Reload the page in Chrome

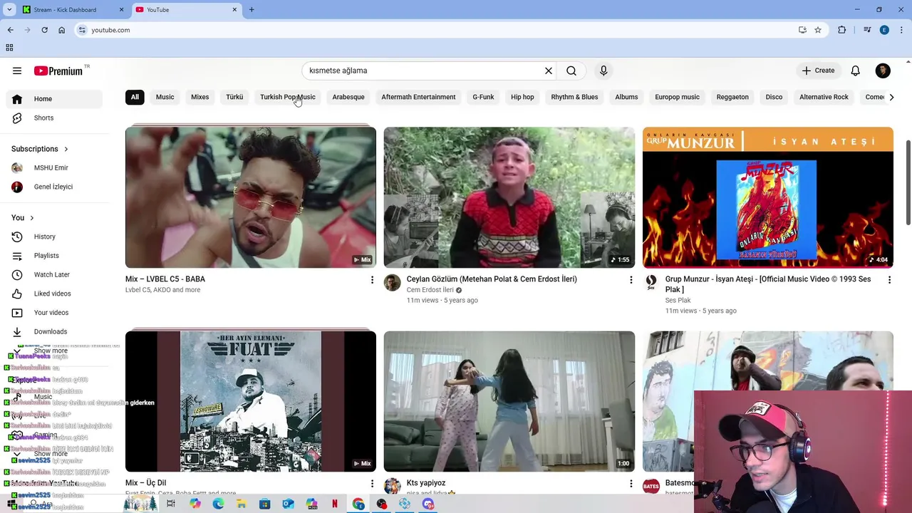pyautogui.click(x=44, y=30)
